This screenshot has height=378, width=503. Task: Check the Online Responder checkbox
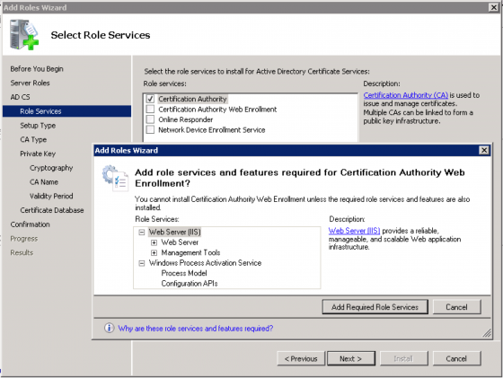pos(150,119)
